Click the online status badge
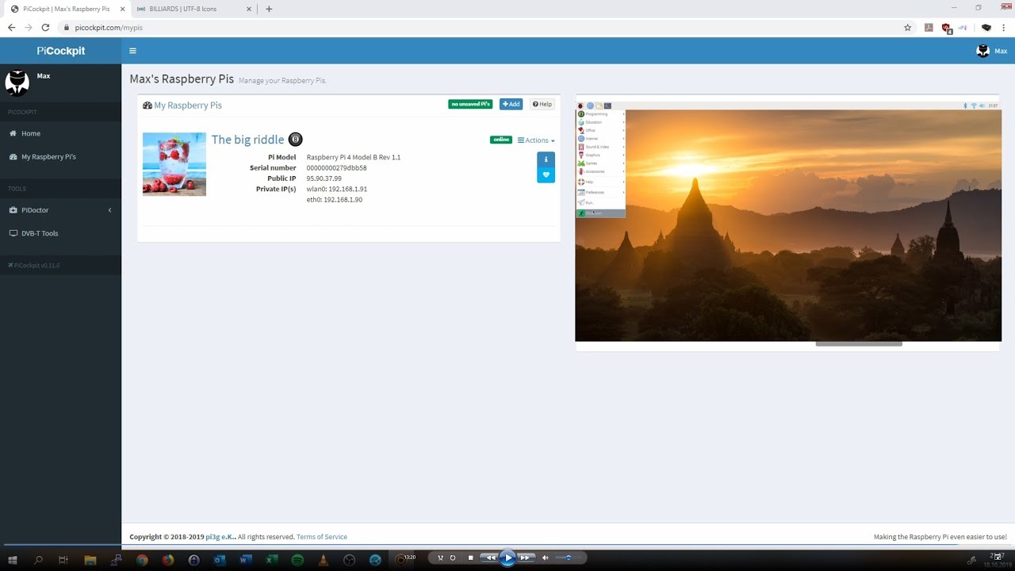1015x571 pixels. coord(501,140)
